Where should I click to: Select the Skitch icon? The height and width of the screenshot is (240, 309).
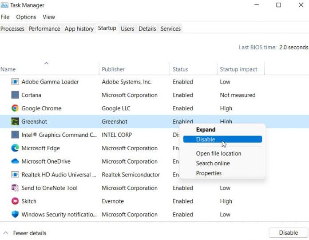15,201
